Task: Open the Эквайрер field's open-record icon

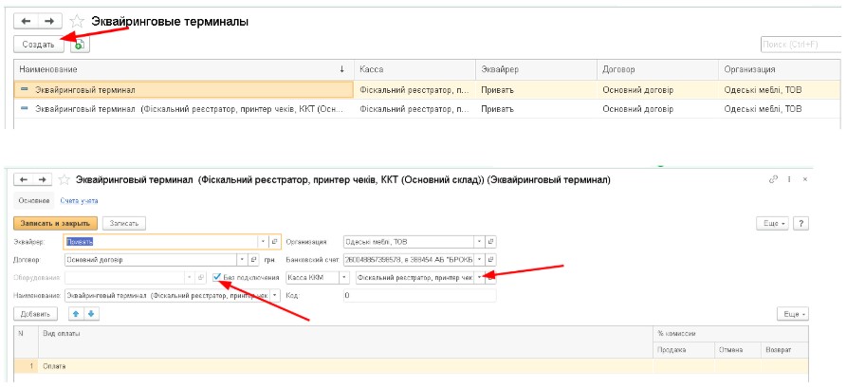Action: point(275,241)
